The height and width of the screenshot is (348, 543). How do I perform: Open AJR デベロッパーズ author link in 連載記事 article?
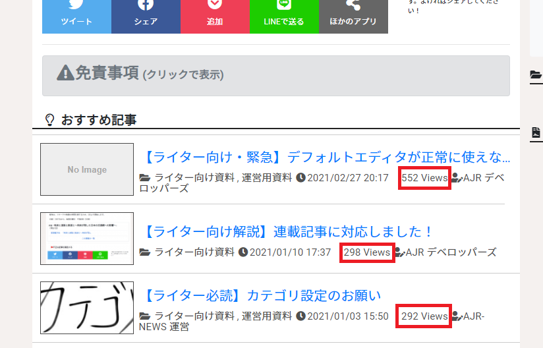click(x=451, y=252)
